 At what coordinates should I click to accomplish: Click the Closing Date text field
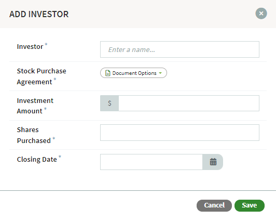pos(151,162)
